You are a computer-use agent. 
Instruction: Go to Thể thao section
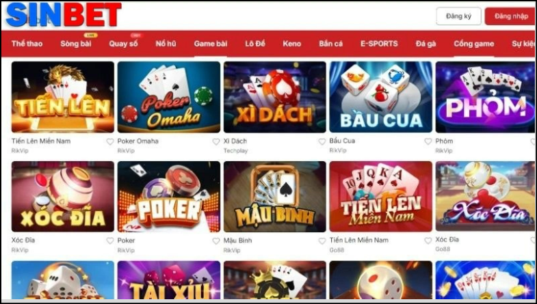coord(27,44)
